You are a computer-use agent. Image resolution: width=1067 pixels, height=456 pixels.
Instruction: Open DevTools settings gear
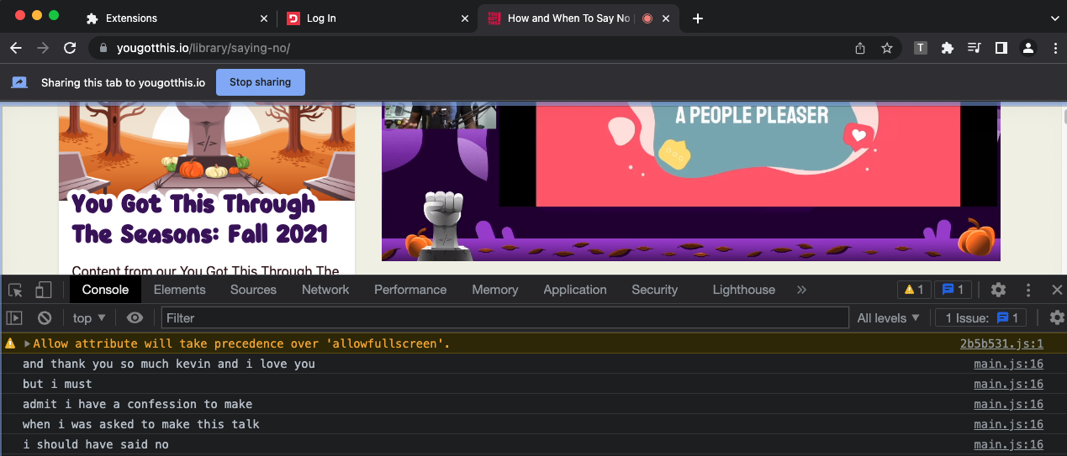coord(998,290)
